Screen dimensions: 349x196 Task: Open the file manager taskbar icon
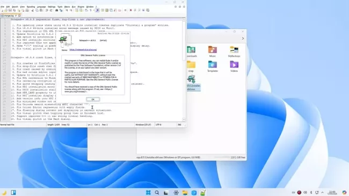click(x=185, y=192)
